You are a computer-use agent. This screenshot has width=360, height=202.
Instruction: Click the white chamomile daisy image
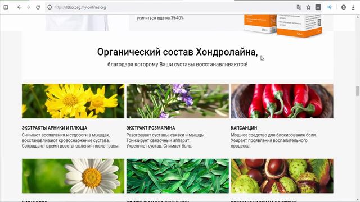pyautogui.click(x=73, y=176)
